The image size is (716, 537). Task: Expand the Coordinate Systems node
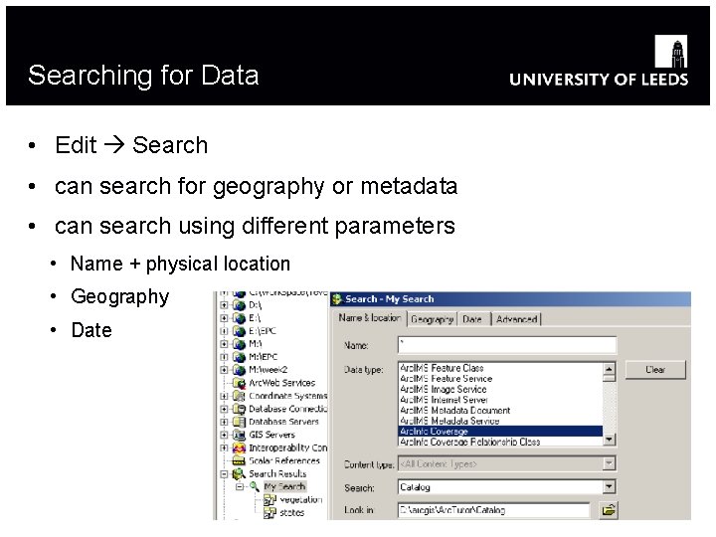(224, 396)
